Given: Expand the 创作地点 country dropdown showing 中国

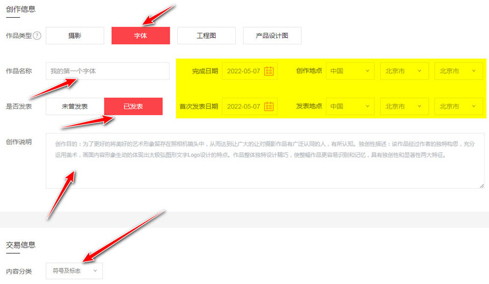Looking at the screenshot, I should 350,71.
